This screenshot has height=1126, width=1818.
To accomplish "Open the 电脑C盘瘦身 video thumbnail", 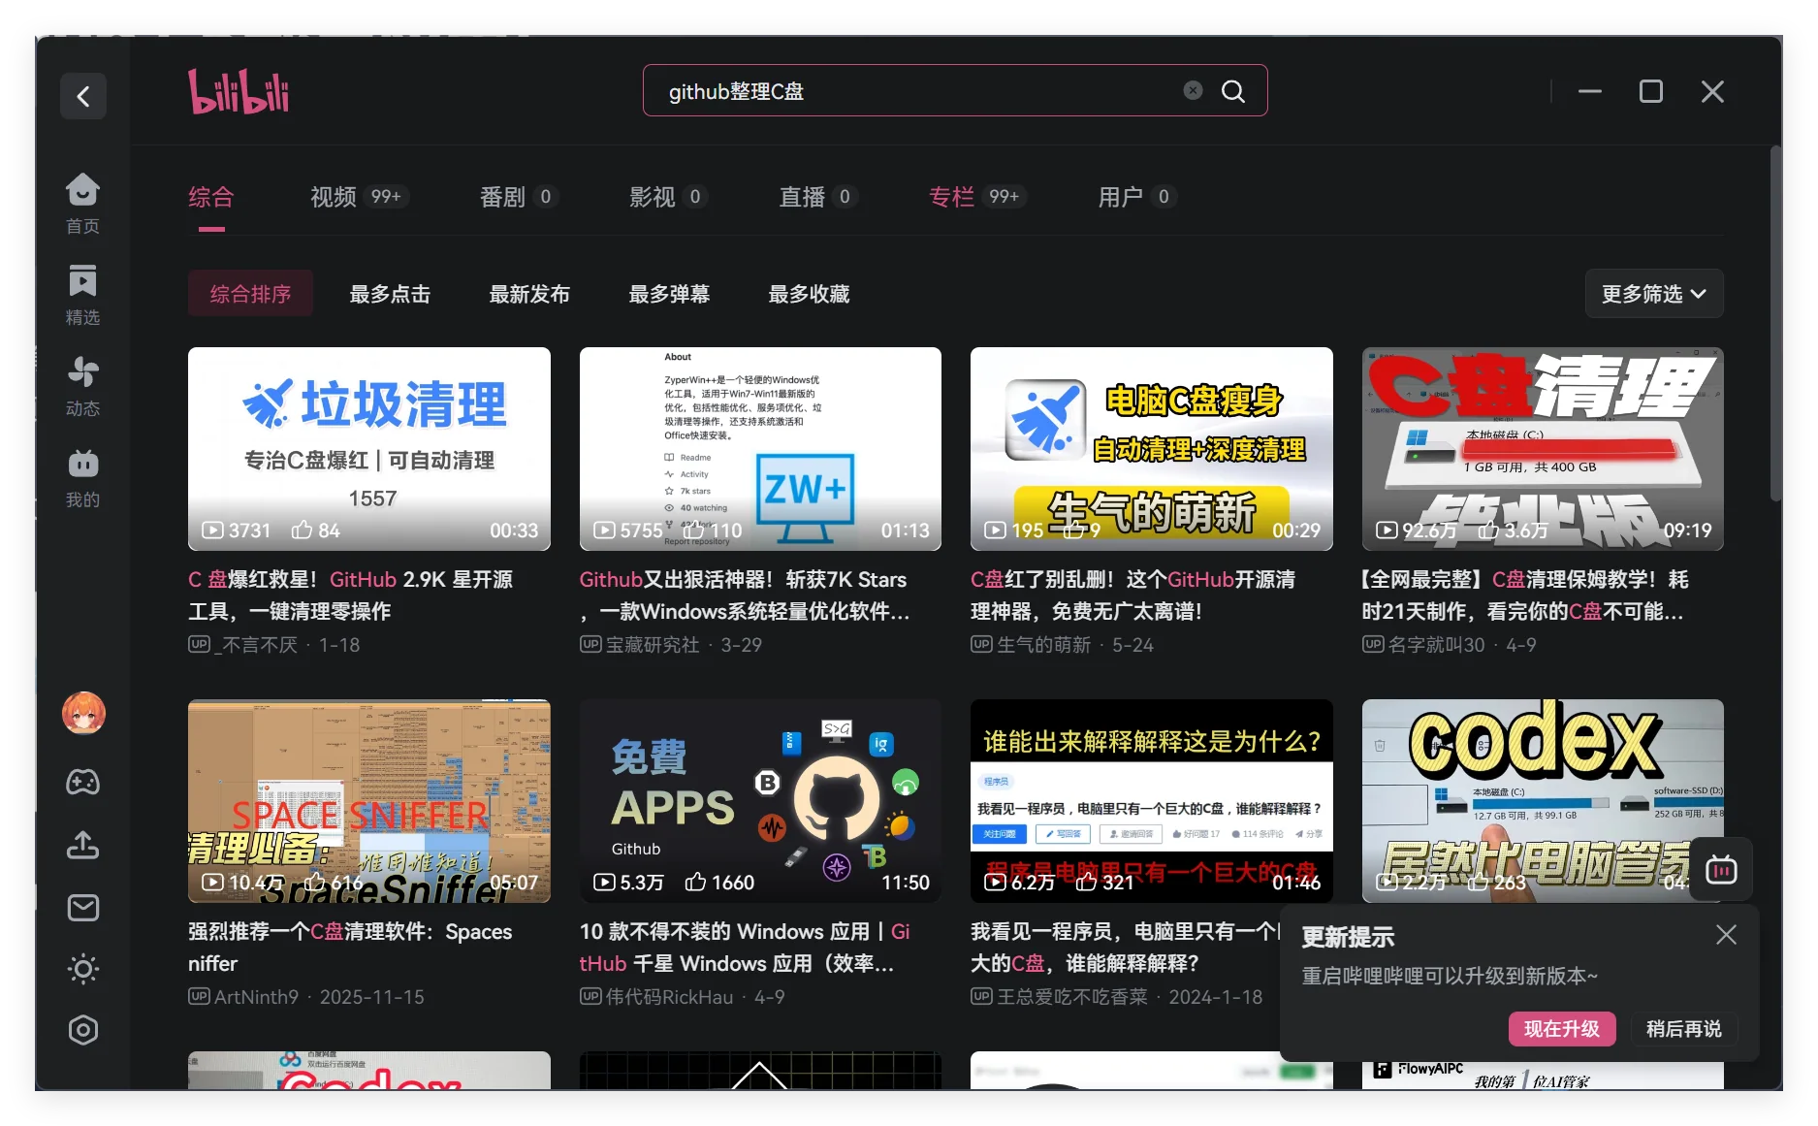I will pos(1152,449).
